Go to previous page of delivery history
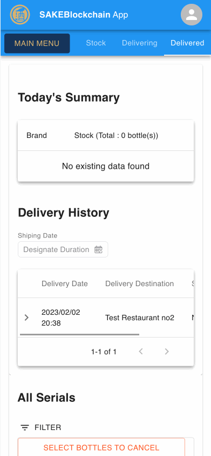 [x=141, y=352]
